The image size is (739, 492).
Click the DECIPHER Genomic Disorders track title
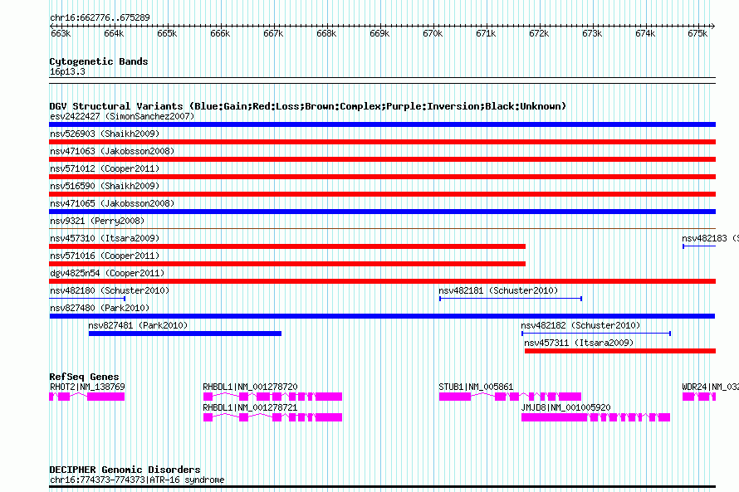(x=125, y=470)
